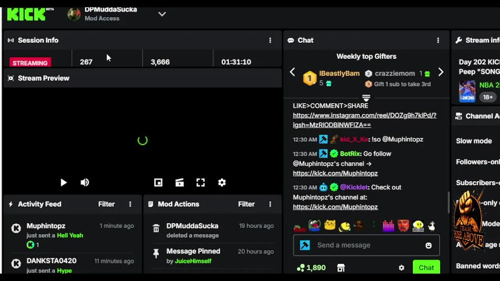
Task: Open Activity Feed Filter
Action: [x=106, y=204]
